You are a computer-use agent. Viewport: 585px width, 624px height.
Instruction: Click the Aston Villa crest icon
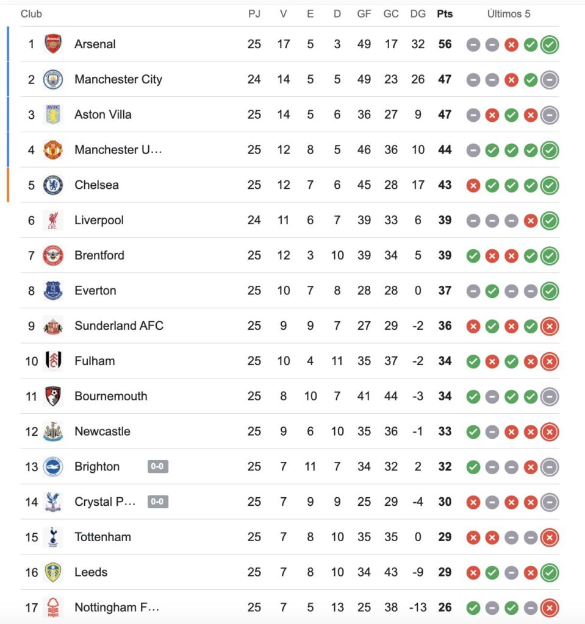coord(53,115)
